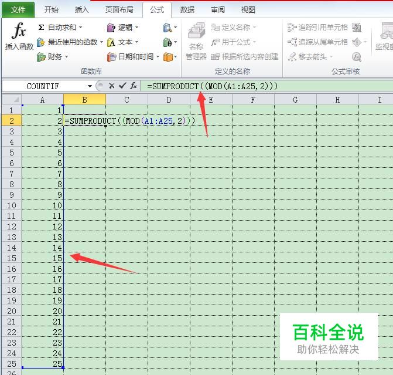Confirm formula with checkmark button
This screenshot has height=375, width=393.
click(x=122, y=86)
